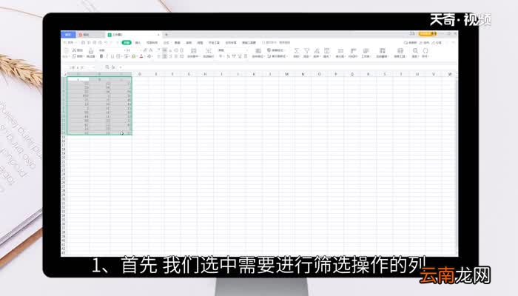
Task: Open the Review ribbon tab
Action: click(x=189, y=43)
